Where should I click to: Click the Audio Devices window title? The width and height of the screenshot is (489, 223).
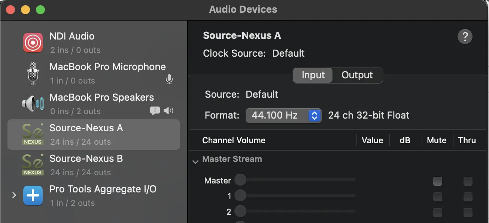[x=243, y=9]
